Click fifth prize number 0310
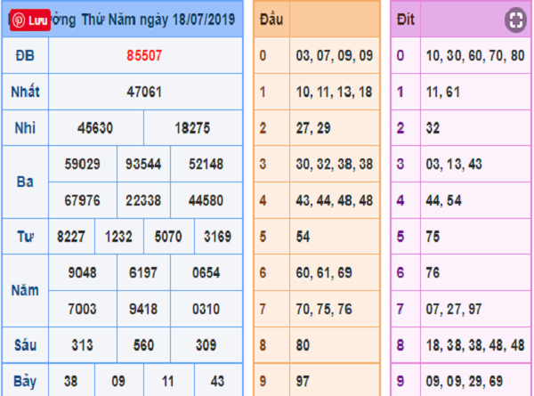Viewport: 534px width, 396px height. (206, 309)
